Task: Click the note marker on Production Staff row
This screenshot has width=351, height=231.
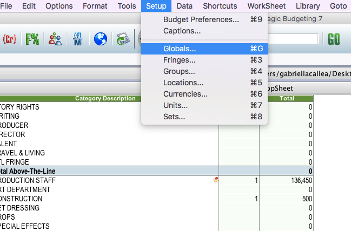Action: (x=216, y=180)
